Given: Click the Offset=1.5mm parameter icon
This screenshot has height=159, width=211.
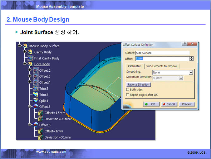Looking at the screenshot, I should coord(41,113).
